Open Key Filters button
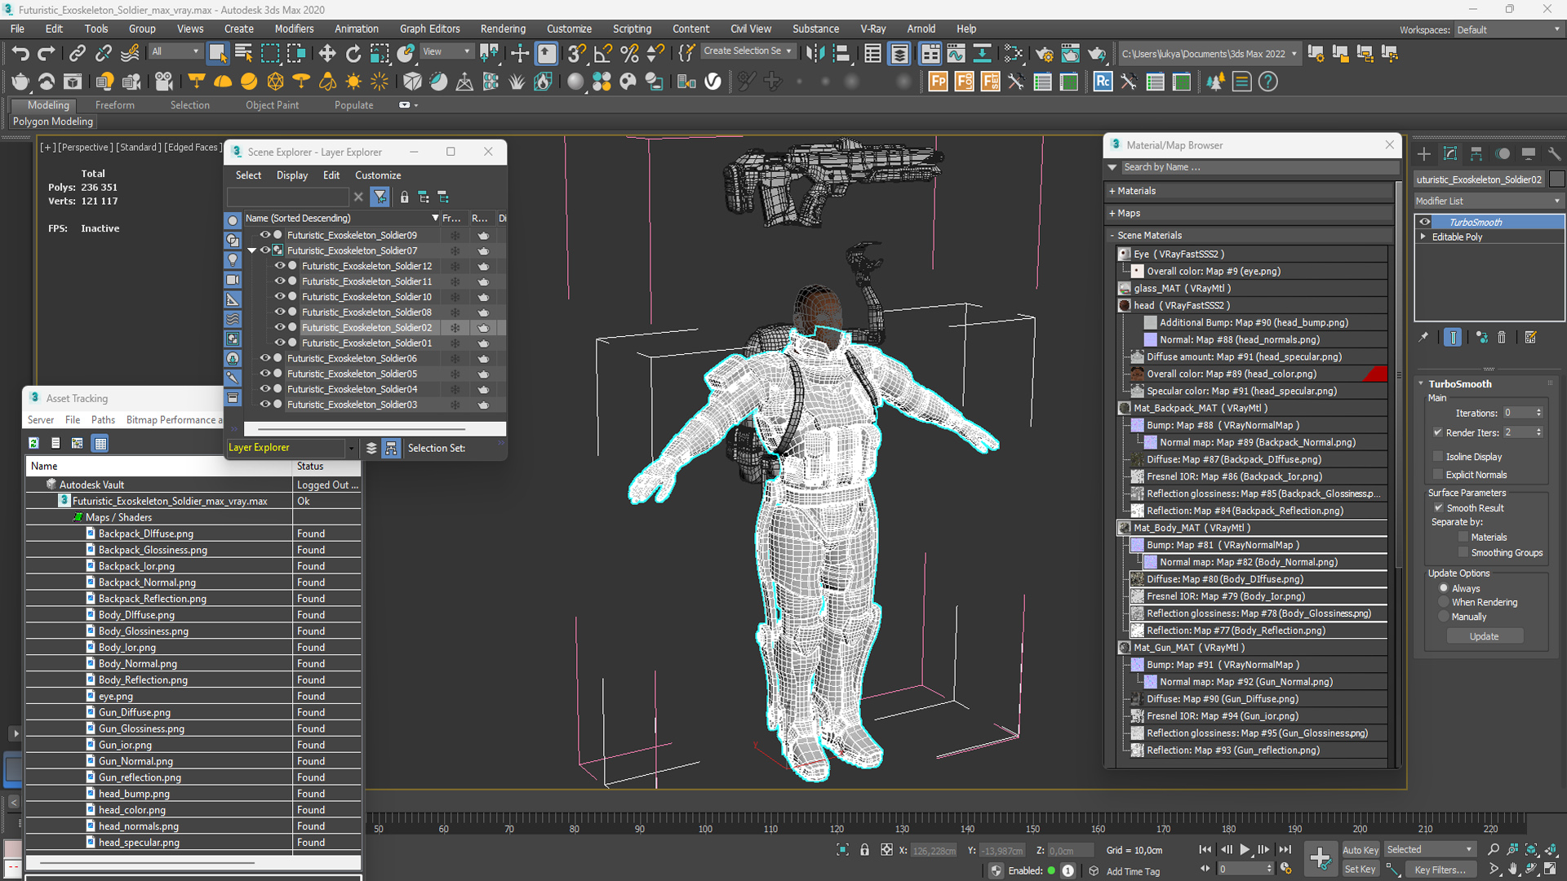Image resolution: width=1567 pixels, height=881 pixels. [x=1440, y=870]
